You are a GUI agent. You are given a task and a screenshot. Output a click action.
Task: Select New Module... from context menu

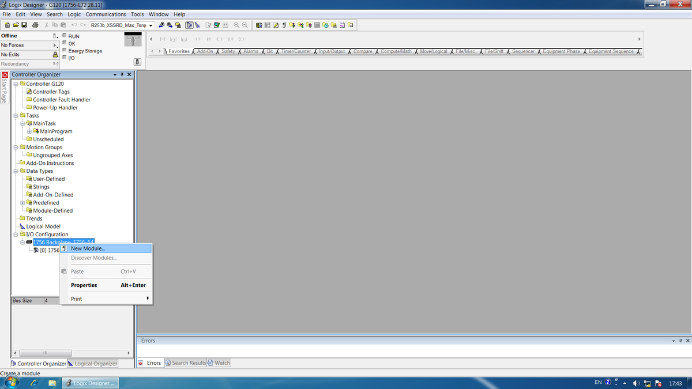click(88, 248)
